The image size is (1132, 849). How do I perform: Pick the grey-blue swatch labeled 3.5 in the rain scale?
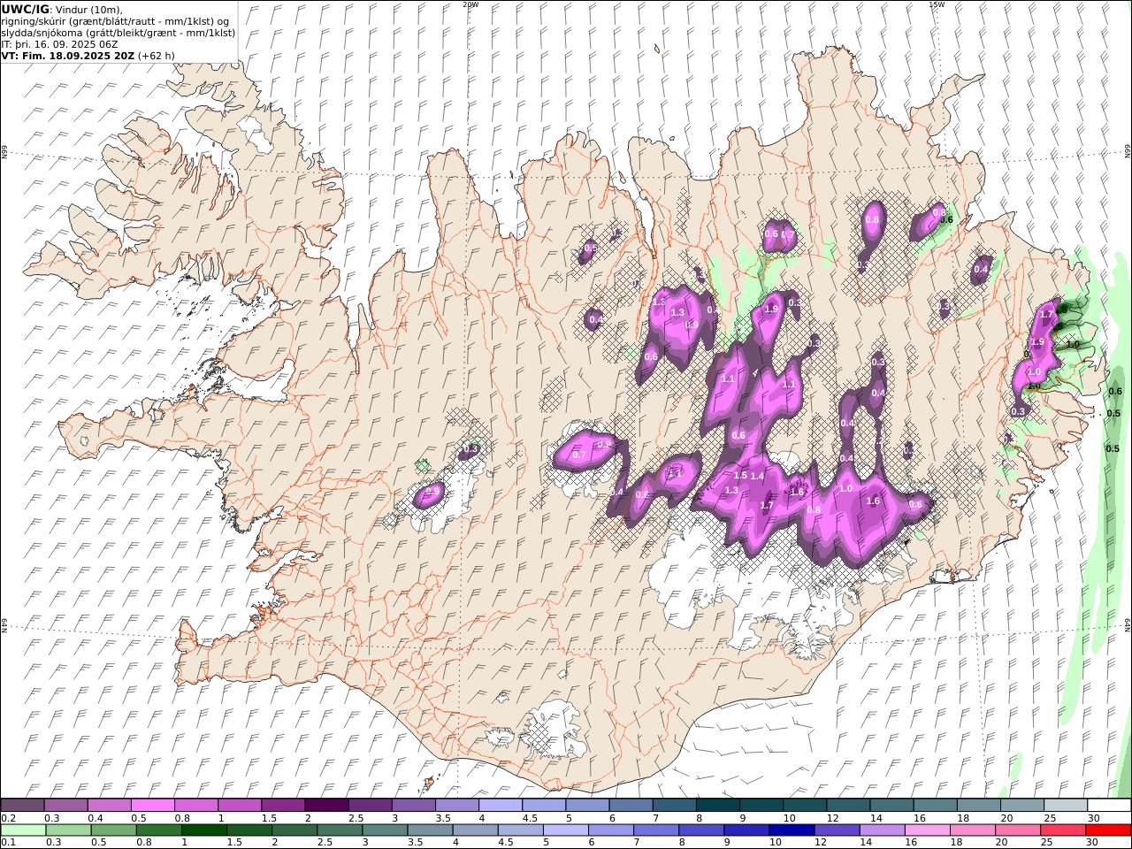[x=430, y=830]
